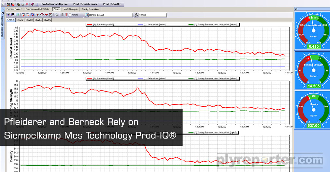This screenshot has width=330, height=172.
Task: Click the user icon with red cross badge
Action: click(13, 4)
